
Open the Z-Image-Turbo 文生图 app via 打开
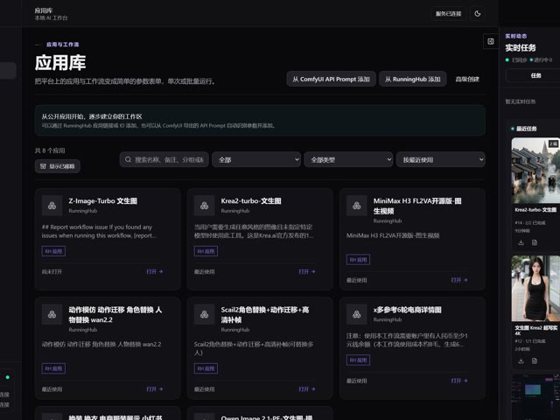click(155, 272)
